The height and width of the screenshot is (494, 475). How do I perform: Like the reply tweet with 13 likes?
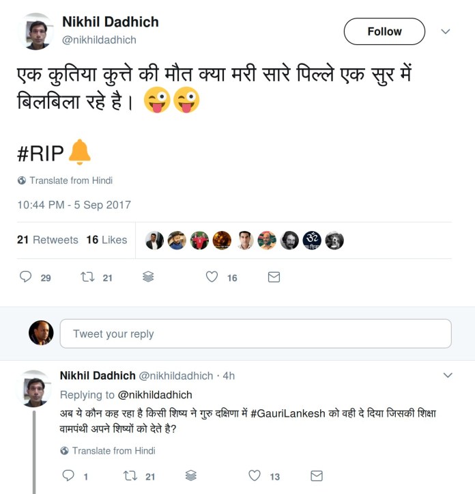(x=255, y=476)
